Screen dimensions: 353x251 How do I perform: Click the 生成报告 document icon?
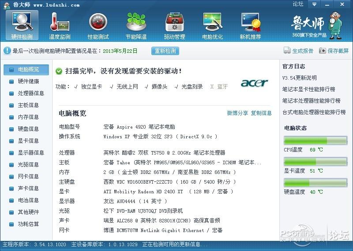tap(287, 51)
